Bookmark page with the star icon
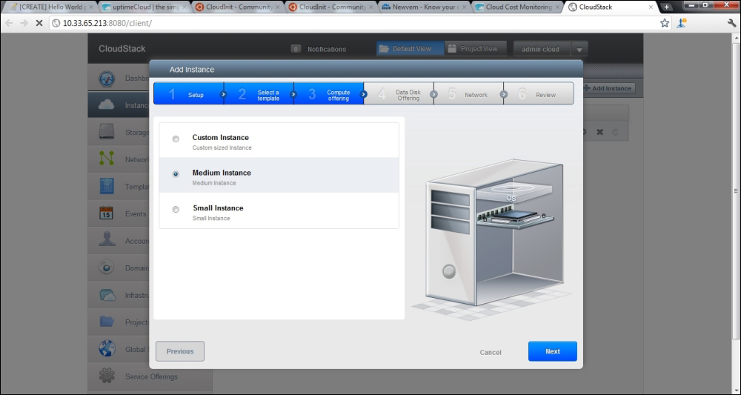The image size is (741, 395). click(665, 23)
